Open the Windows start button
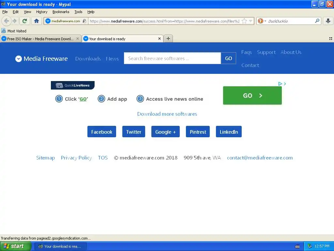The height and width of the screenshot is (251, 334). (x=16, y=246)
